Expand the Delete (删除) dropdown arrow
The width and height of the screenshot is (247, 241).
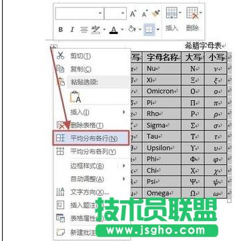[x=201, y=13]
